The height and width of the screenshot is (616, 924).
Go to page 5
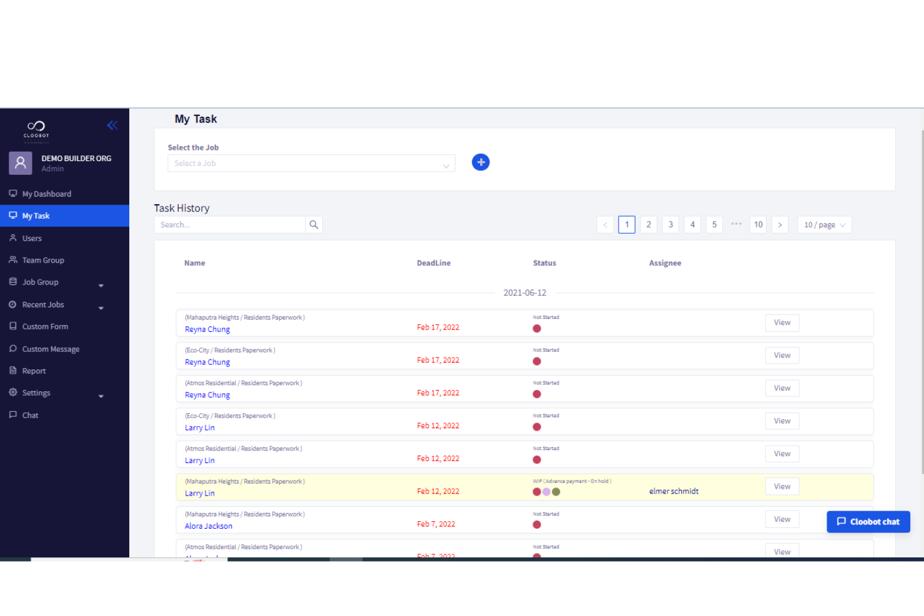tap(714, 225)
